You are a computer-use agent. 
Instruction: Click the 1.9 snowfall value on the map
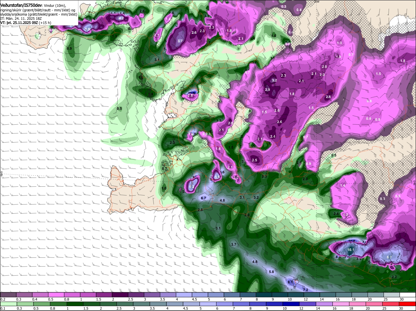point(338,57)
